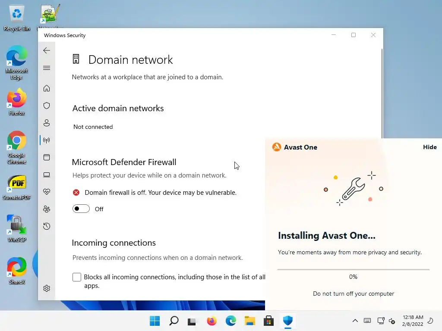Image resolution: width=442 pixels, height=331 pixels.
Task: Open Microsoft Store from the taskbar
Action: point(268,321)
